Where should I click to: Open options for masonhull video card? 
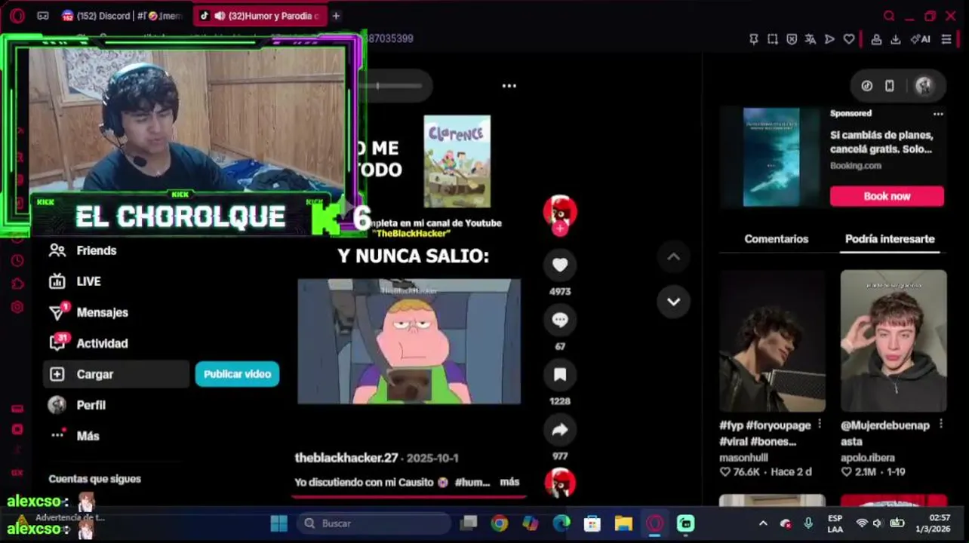coord(820,424)
